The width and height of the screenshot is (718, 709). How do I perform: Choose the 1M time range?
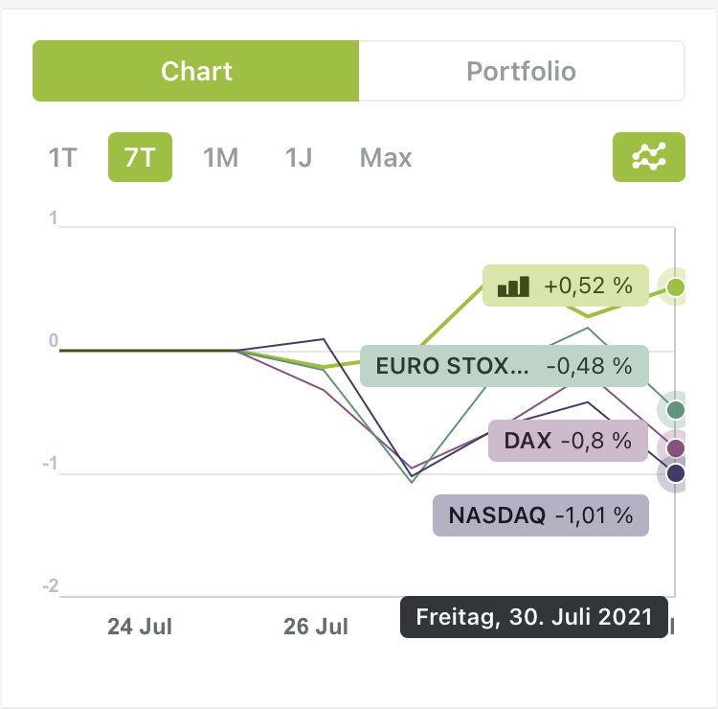pyautogui.click(x=220, y=157)
